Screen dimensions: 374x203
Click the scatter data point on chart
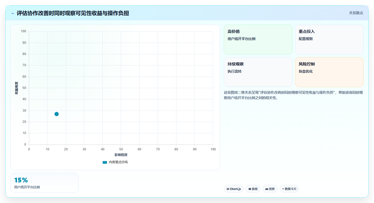[56, 114]
